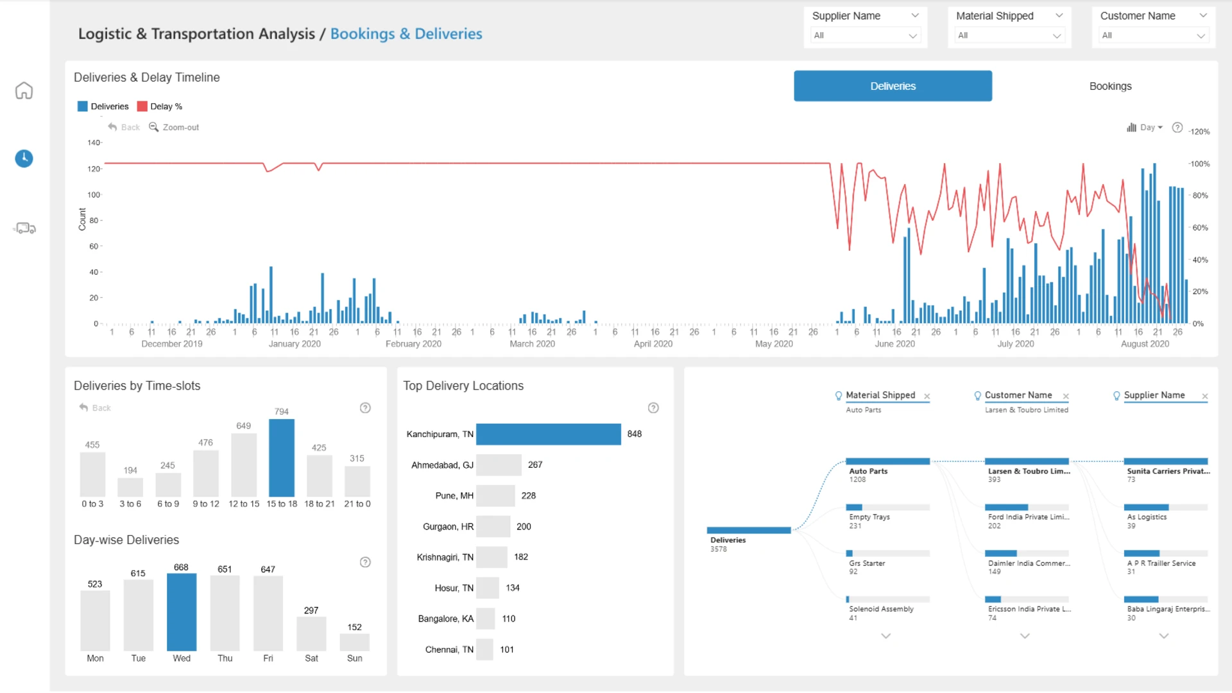Open the clock timeline page icon
The height and width of the screenshot is (693, 1232).
tap(24, 158)
